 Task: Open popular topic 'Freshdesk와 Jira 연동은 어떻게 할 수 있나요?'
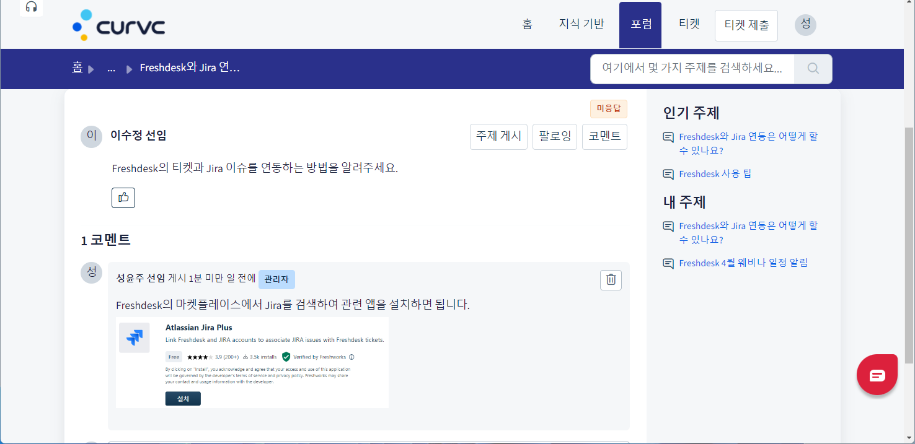[748, 143]
